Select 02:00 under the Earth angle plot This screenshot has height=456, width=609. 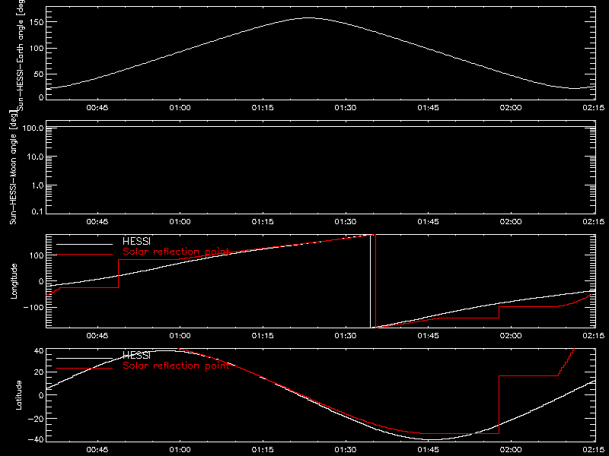[x=511, y=107]
